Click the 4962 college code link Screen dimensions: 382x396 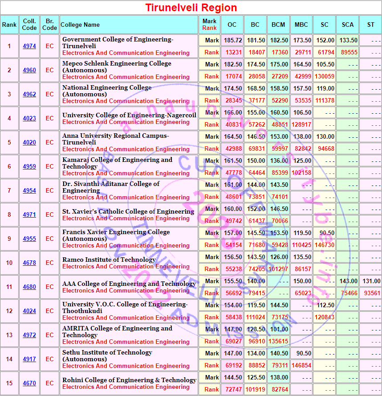pos(29,95)
